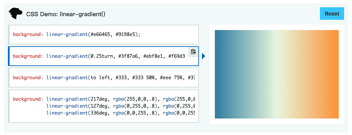Image resolution: width=352 pixels, height=135 pixels.
Task: Click the orange right edge of gradient preview
Action: click(334, 74)
